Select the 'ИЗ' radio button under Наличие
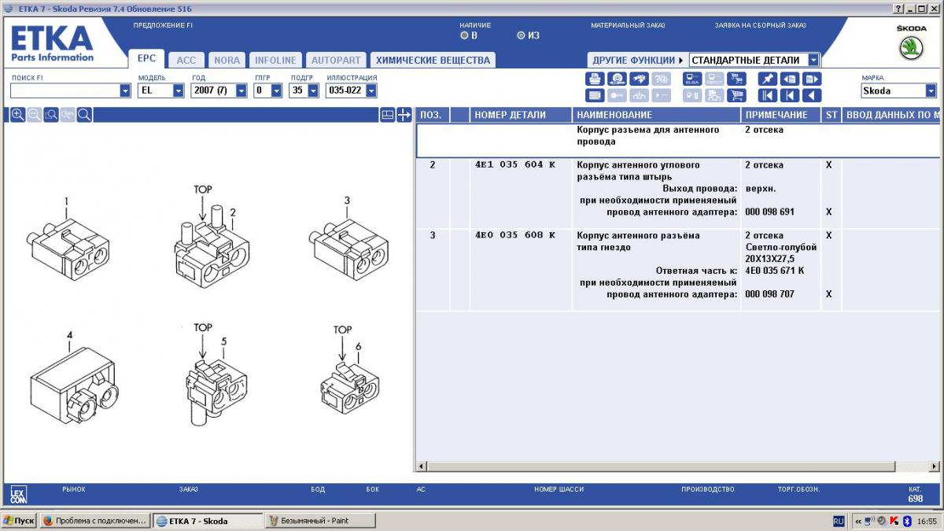The height and width of the screenshot is (531, 944). tap(521, 35)
